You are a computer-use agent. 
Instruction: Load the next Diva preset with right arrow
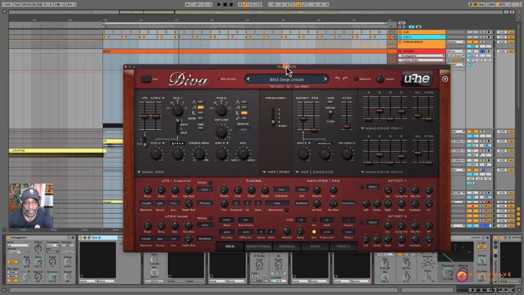click(325, 79)
